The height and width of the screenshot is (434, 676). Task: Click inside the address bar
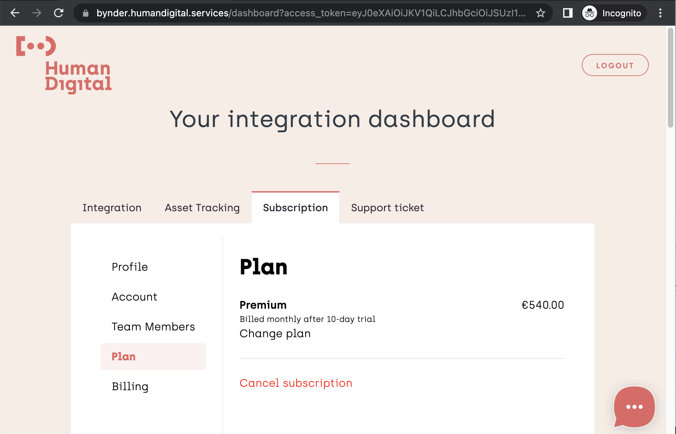306,14
